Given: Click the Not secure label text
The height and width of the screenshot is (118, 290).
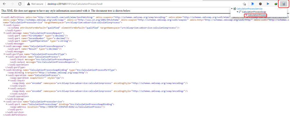Looking at the screenshot, I should coord(37,4).
